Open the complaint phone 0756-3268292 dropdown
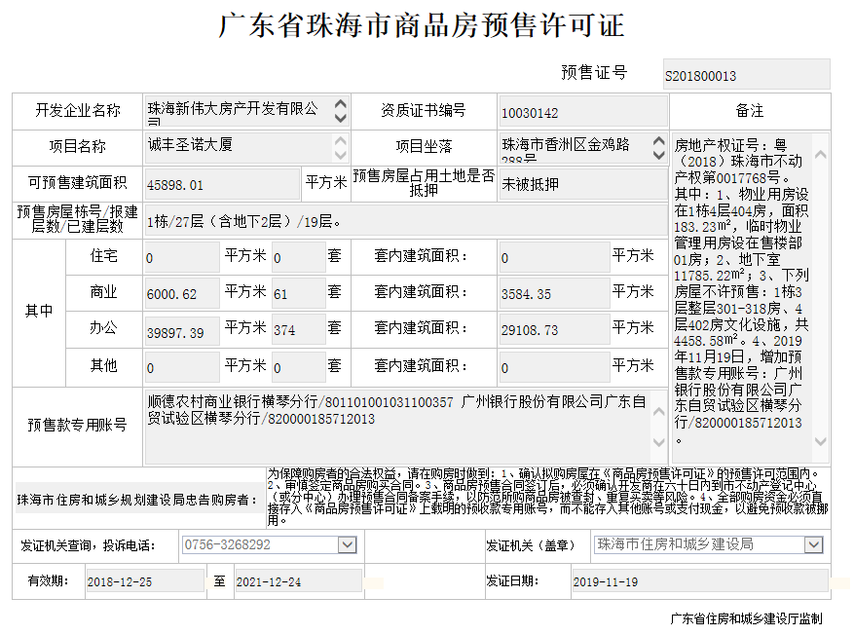The image size is (854, 635). coord(347,545)
